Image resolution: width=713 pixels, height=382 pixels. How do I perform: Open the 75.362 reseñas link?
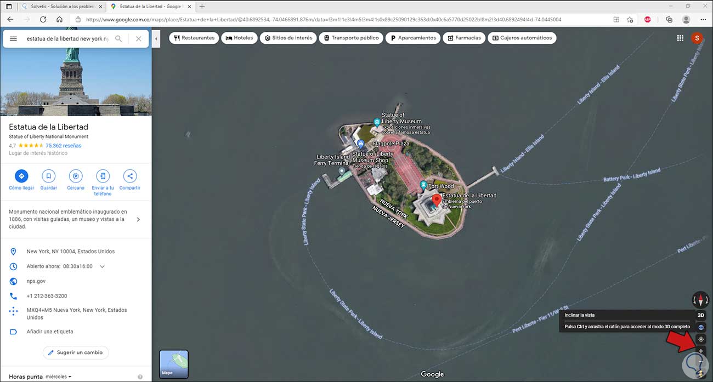pos(63,146)
